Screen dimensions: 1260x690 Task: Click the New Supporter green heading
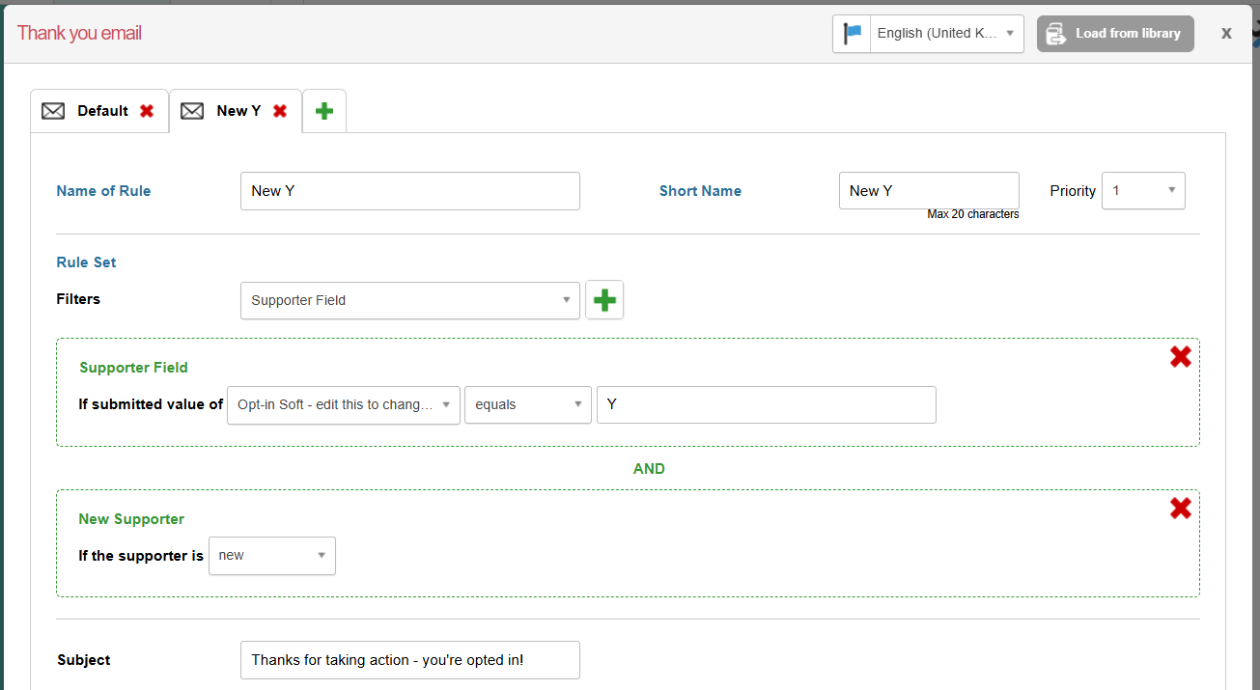coord(131,519)
